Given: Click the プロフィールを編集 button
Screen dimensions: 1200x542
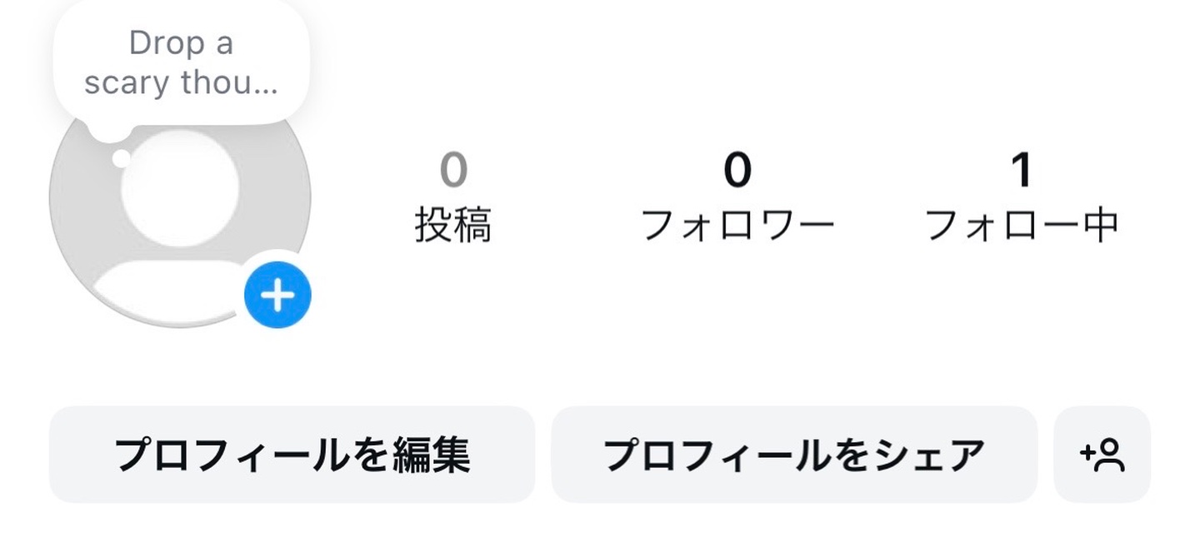Looking at the screenshot, I should (292, 455).
